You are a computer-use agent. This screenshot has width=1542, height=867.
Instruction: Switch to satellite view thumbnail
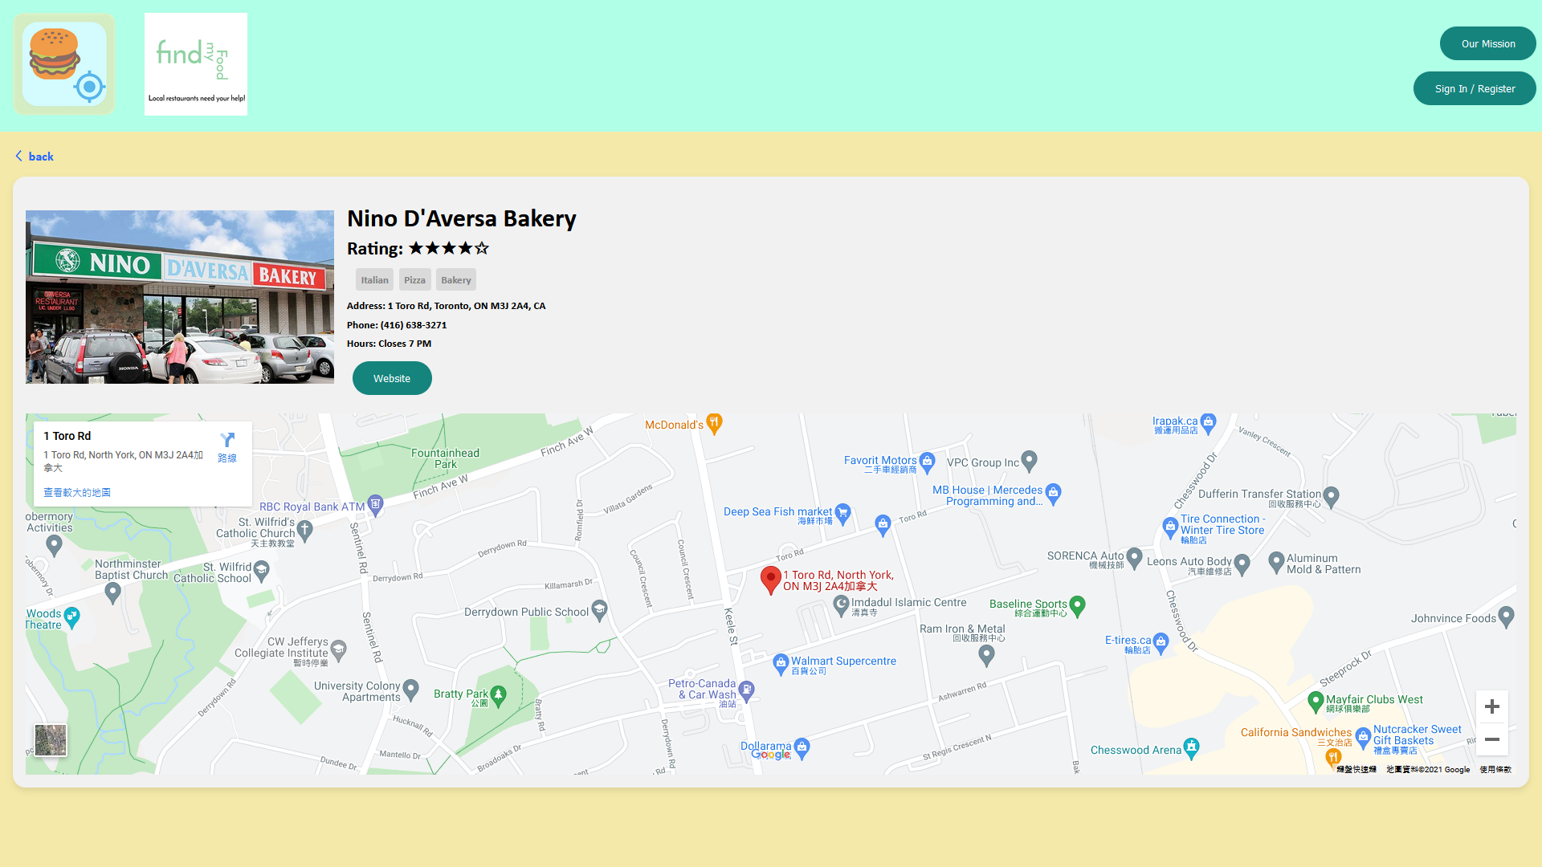coord(51,739)
